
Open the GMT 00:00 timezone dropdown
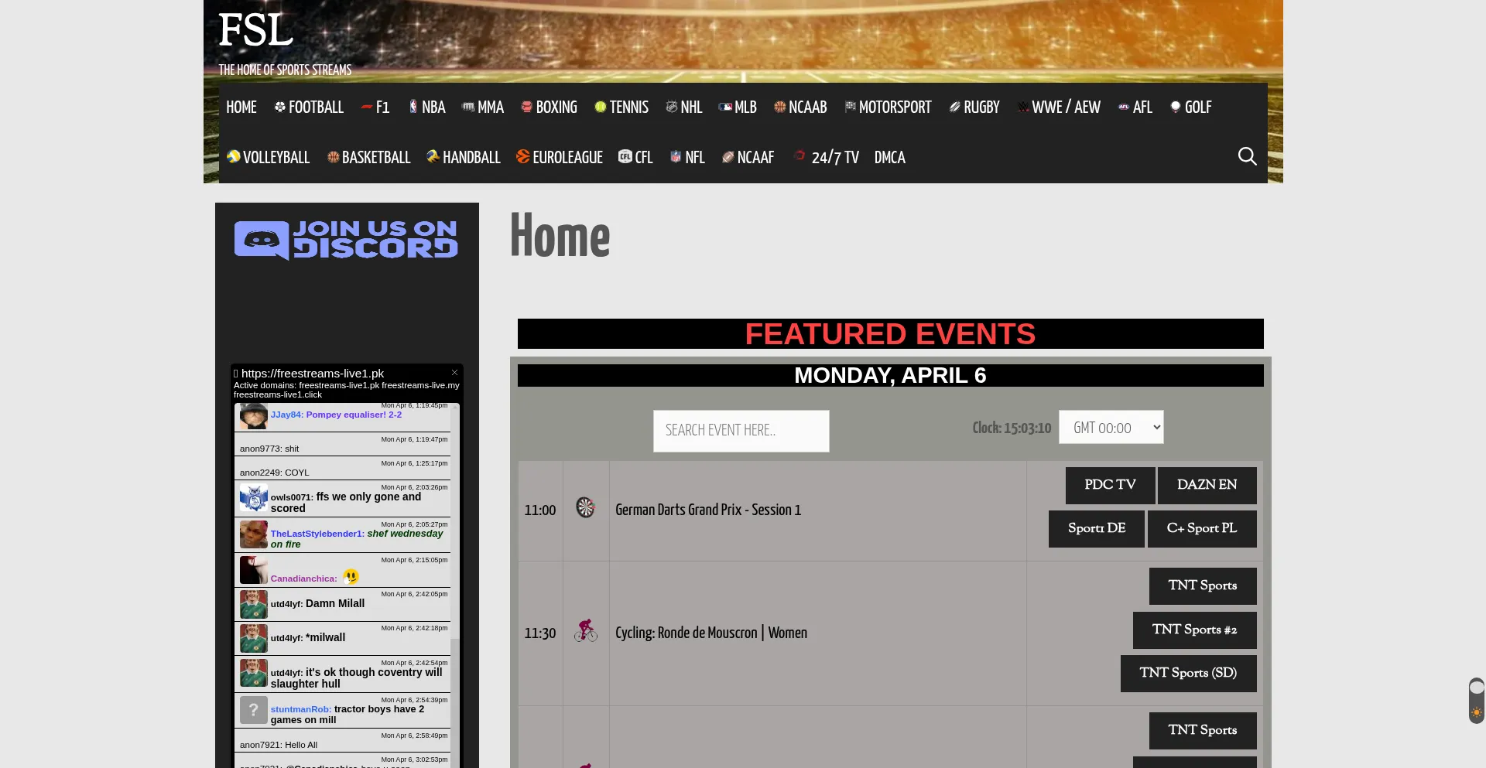coord(1111,427)
